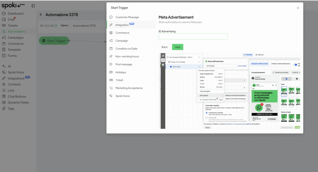Click the Spoki Voice phone icon in trigger list
318x172 pixels.
(x=111, y=96)
